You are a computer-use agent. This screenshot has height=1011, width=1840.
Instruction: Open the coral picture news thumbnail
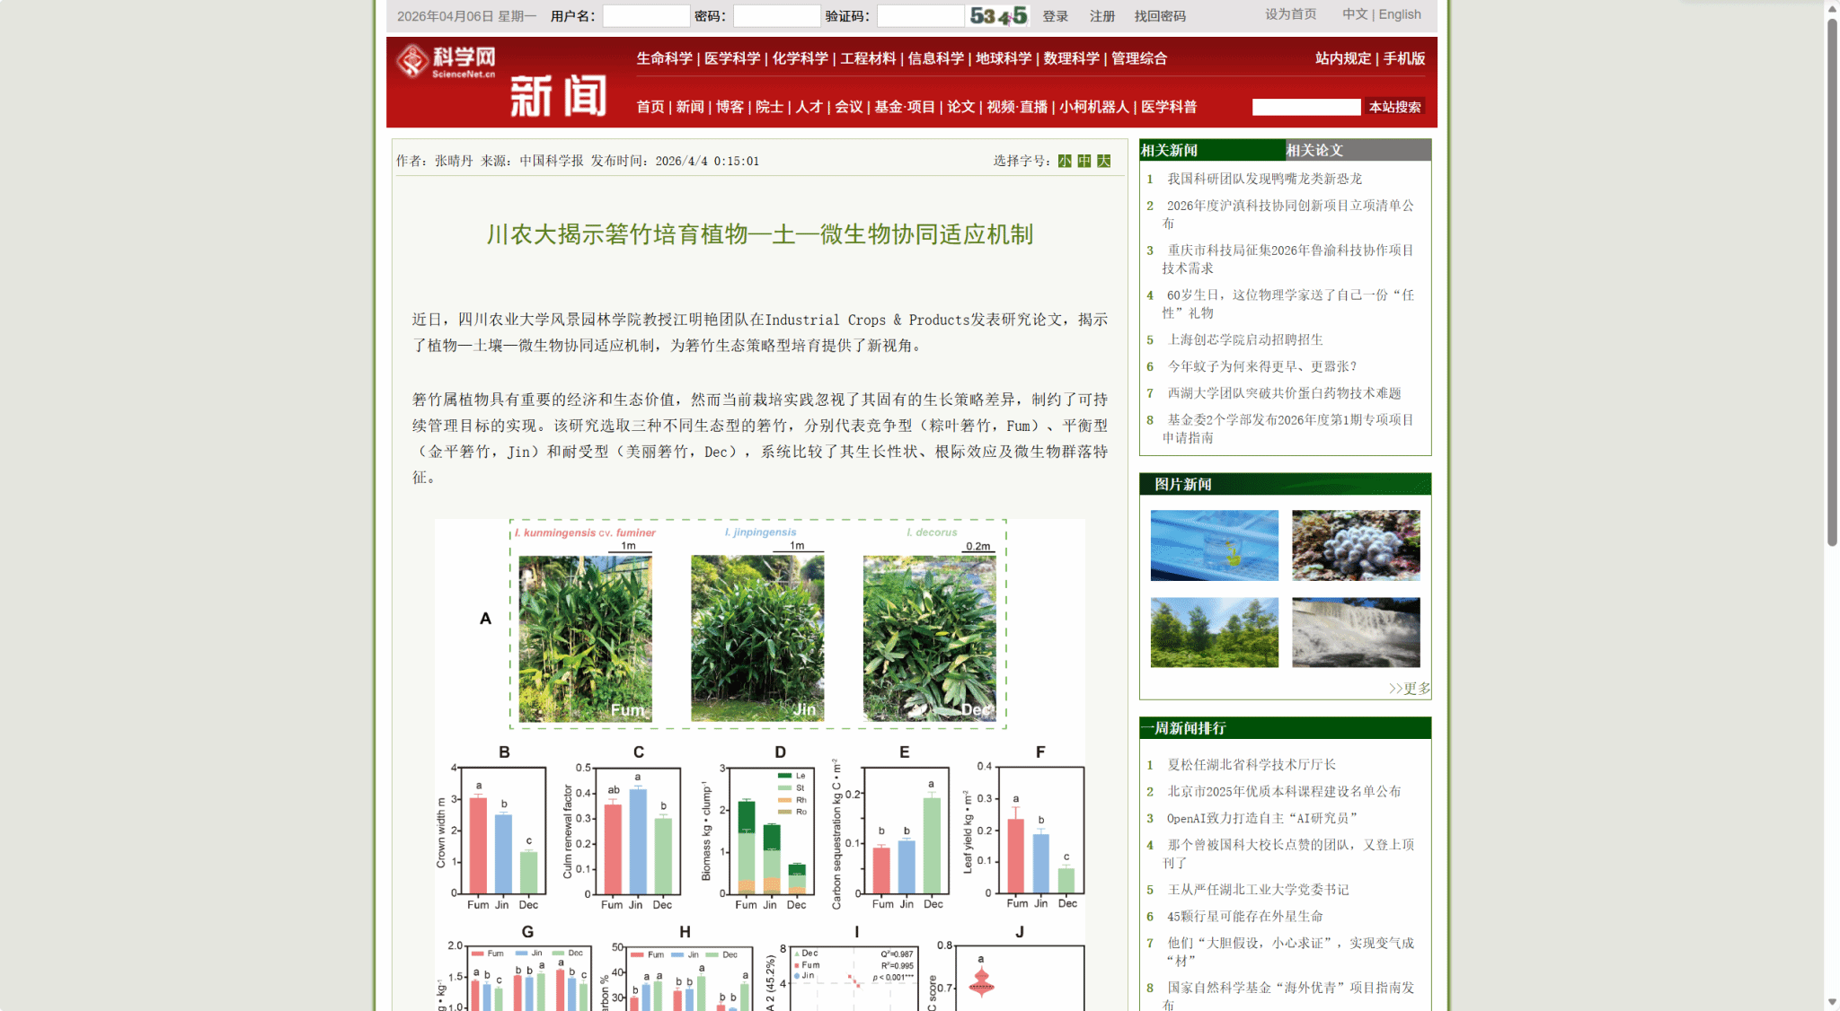coord(1356,545)
